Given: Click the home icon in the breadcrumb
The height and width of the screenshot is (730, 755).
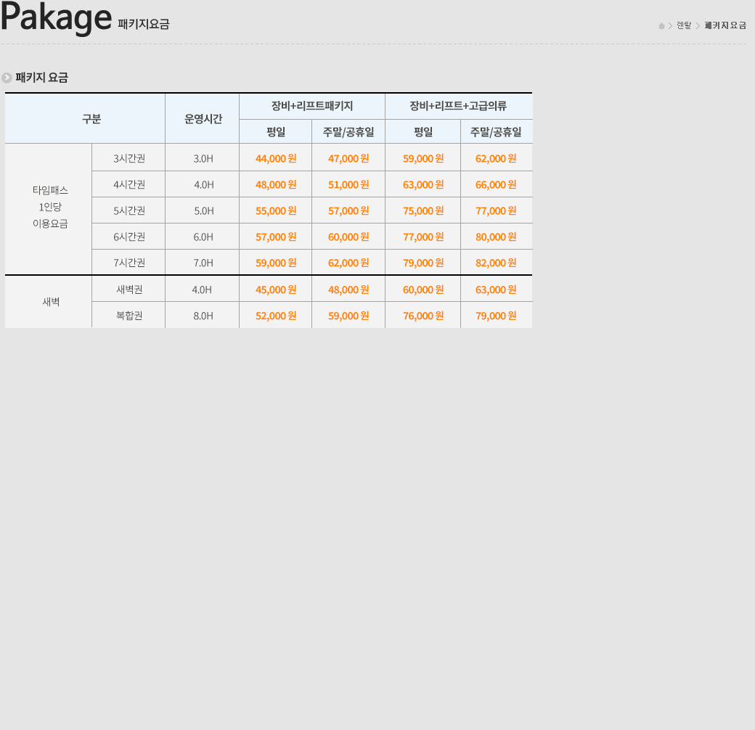Looking at the screenshot, I should pos(661,25).
